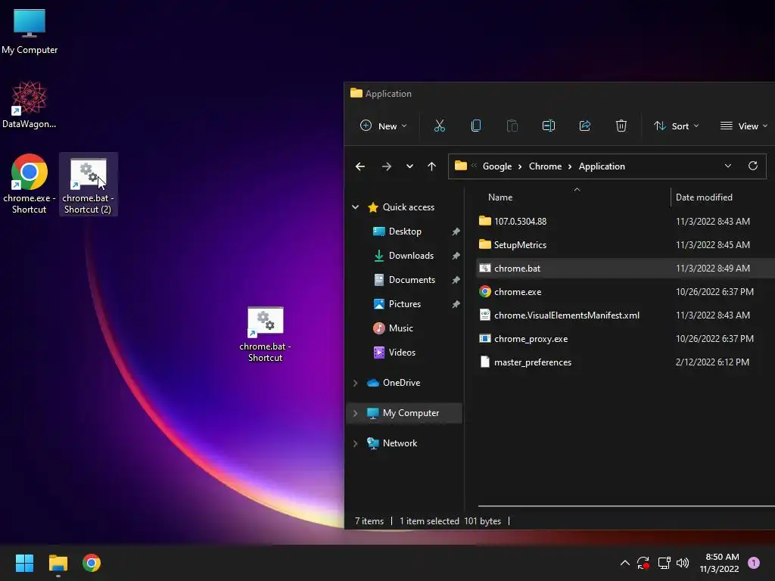Click the pin icon beside Desktop
This screenshot has width=775, height=581.
tap(456, 231)
